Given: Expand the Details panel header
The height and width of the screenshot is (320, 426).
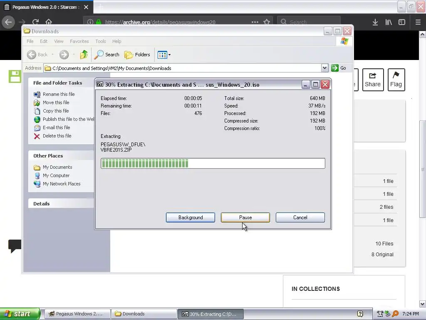Looking at the screenshot, I should tap(61, 203).
